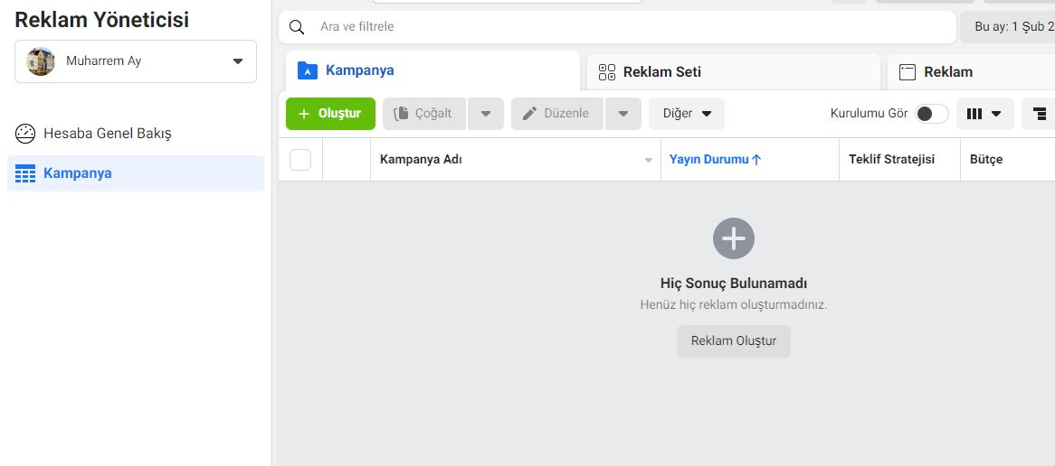
Task: Open the date range selector Bu ay
Action: tap(1007, 27)
